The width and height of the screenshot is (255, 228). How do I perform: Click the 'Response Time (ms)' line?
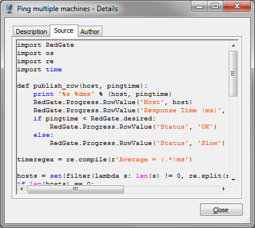point(129,110)
